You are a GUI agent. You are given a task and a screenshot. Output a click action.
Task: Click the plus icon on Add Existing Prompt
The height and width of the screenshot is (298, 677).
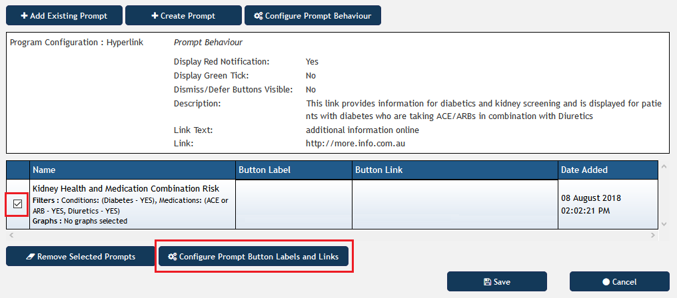tap(25, 16)
